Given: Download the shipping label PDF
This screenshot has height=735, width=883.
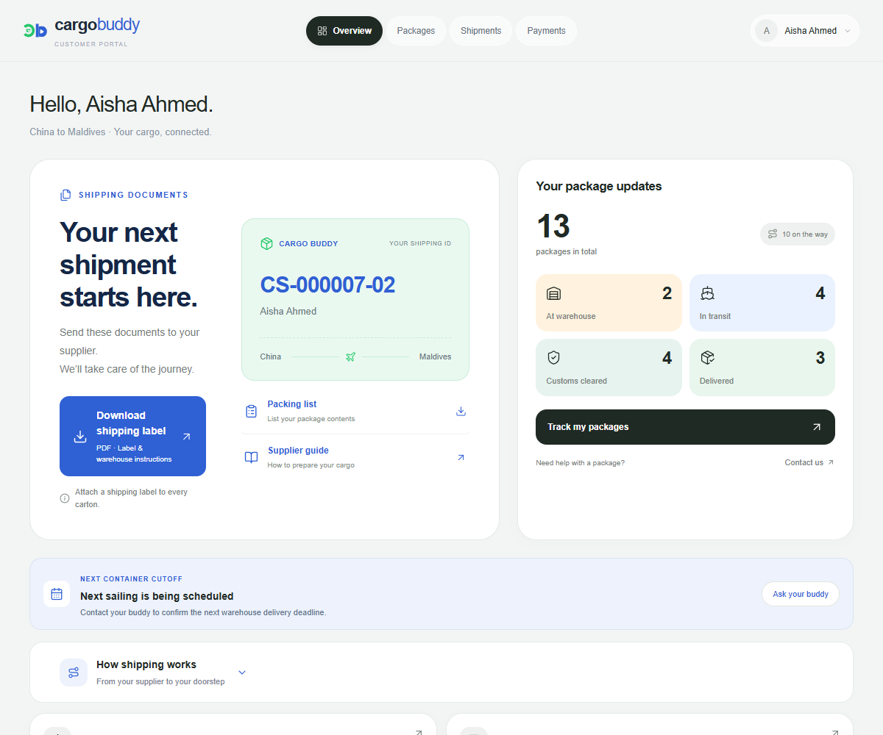Looking at the screenshot, I should tap(132, 437).
